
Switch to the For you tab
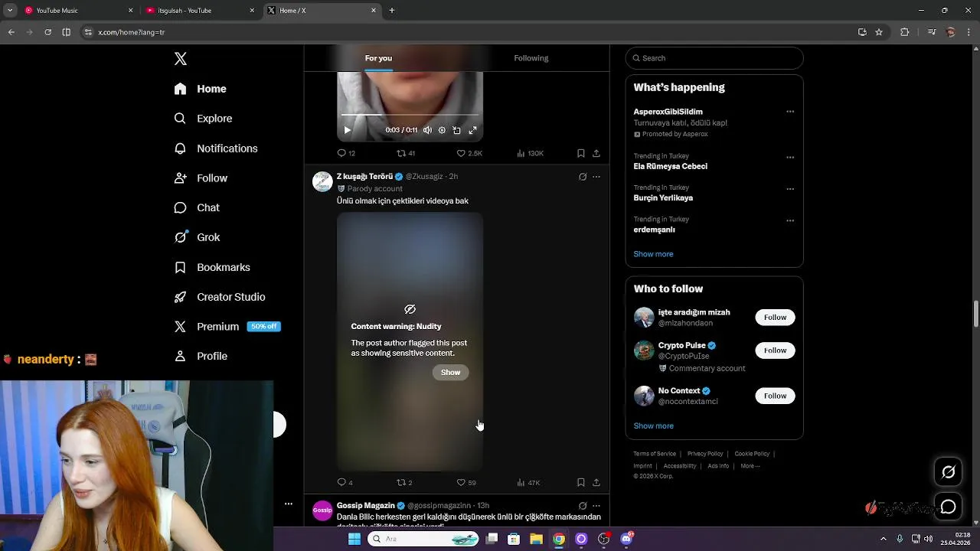[x=378, y=58]
